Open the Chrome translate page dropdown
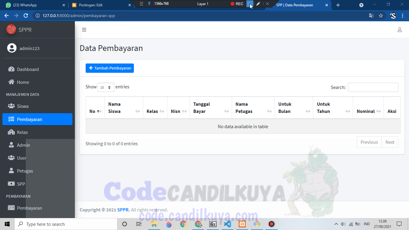Screen dimensions: 409x230 371,15
